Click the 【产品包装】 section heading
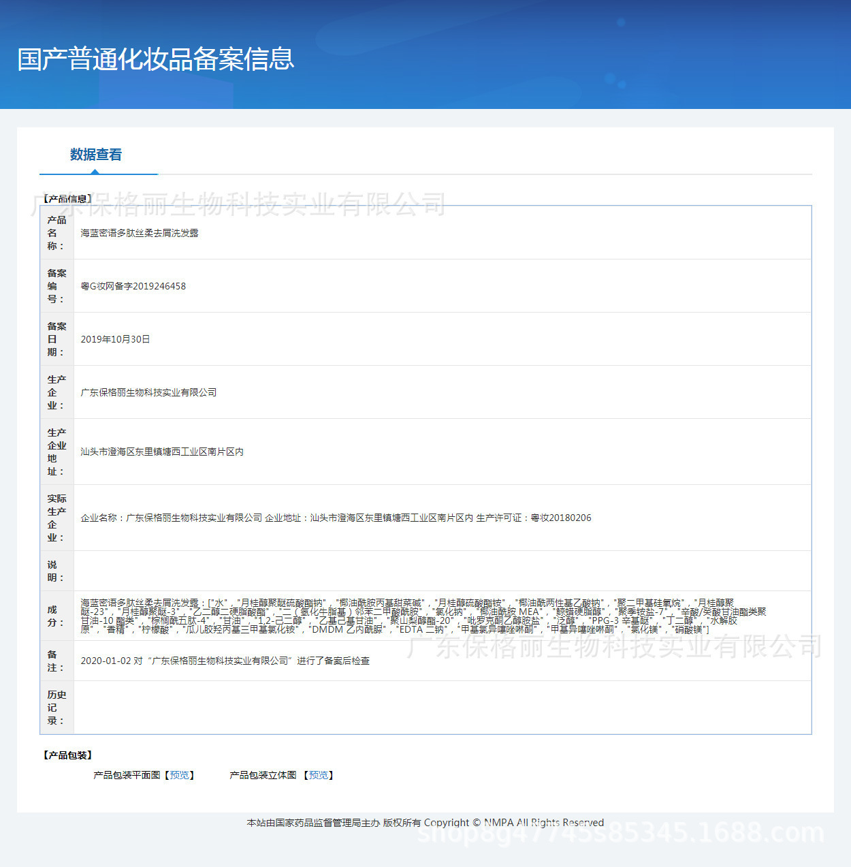 point(67,755)
